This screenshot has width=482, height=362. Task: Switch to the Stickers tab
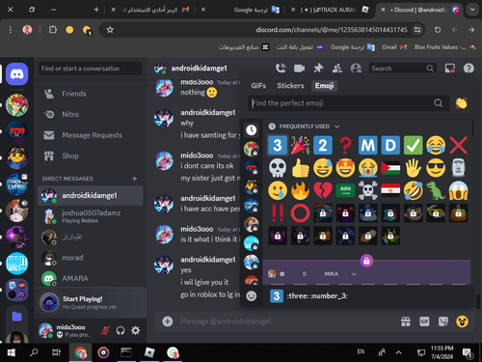coord(290,86)
